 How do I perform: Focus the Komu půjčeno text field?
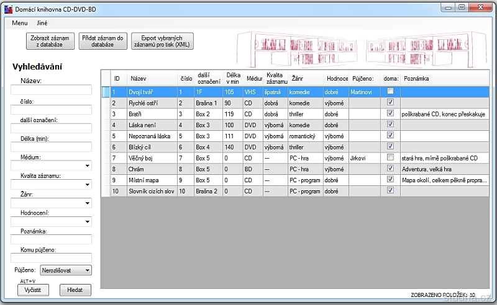pyautogui.click(x=51, y=258)
